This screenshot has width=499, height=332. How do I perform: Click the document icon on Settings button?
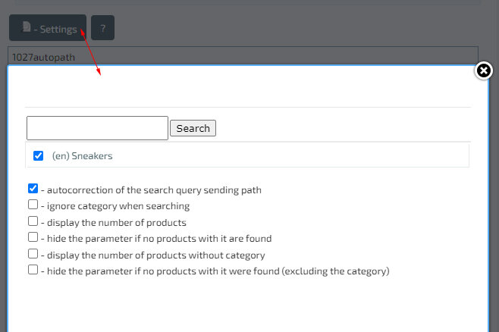tap(26, 28)
